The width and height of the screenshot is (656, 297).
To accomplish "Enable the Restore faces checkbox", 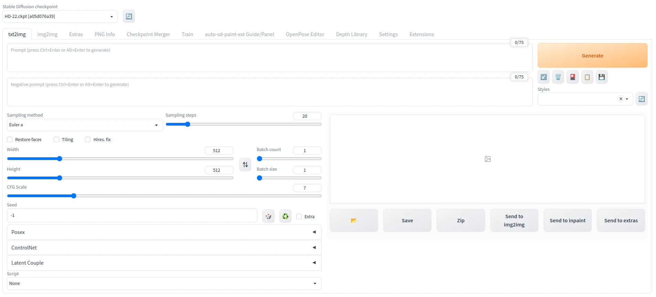I will [10, 139].
